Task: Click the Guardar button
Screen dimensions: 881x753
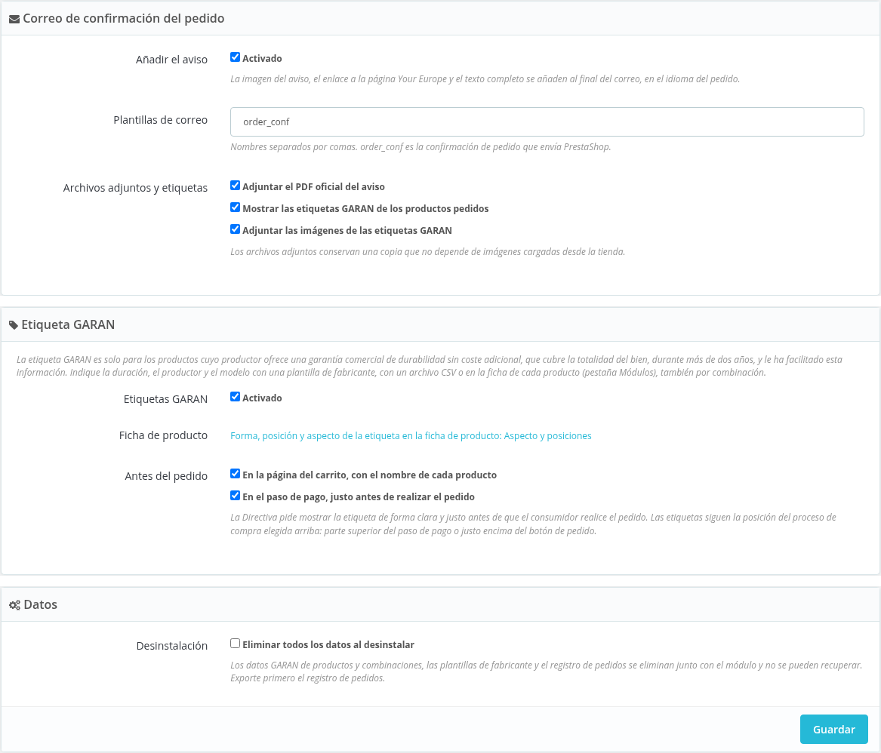Action: click(833, 730)
